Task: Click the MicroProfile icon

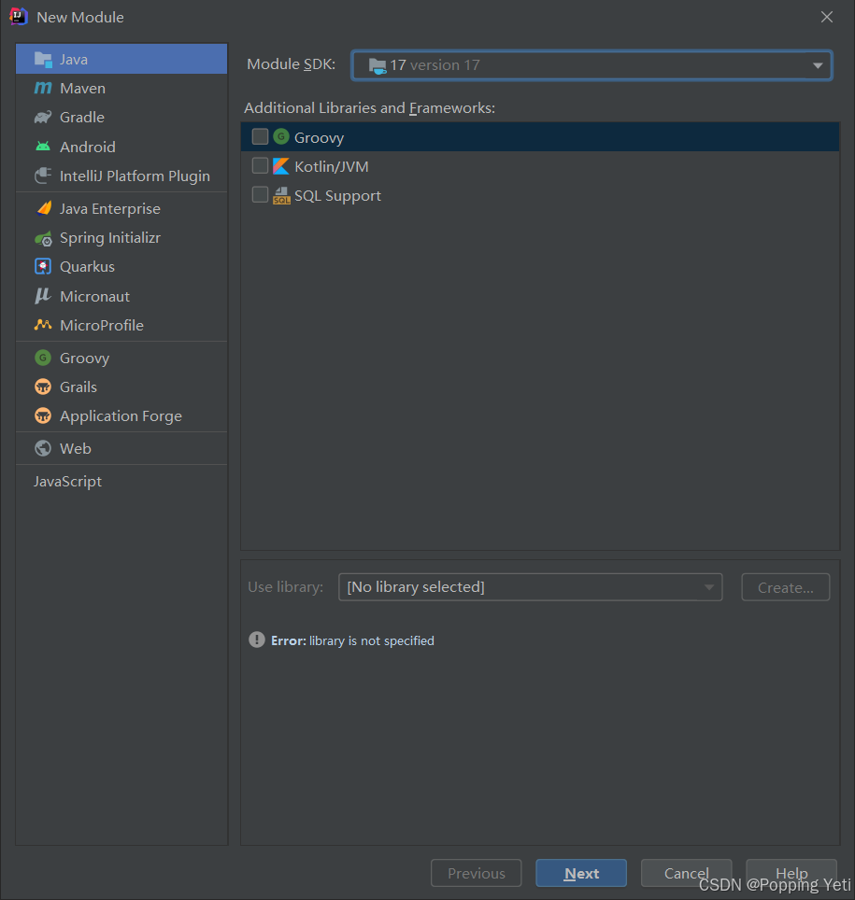Action: 43,325
